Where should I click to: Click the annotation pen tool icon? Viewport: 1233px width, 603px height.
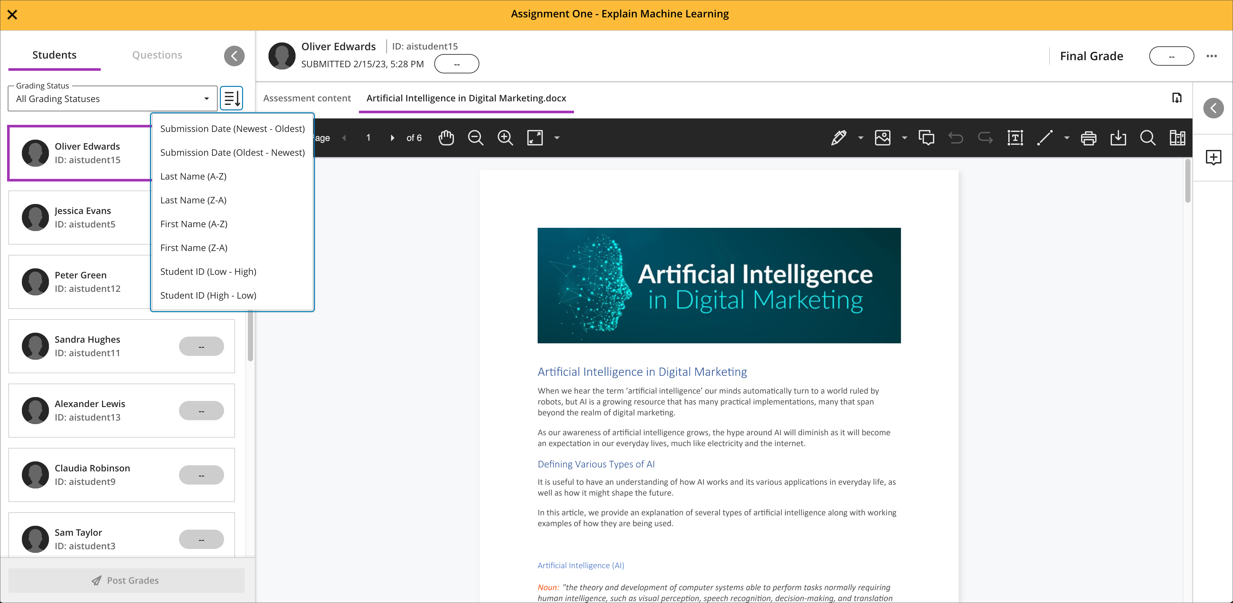[x=840, y=138]
